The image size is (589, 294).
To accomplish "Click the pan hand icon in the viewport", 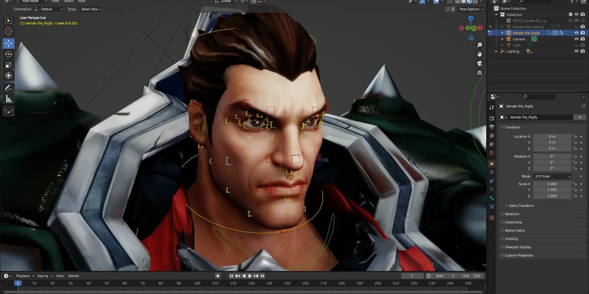I will tap(479, 53).
